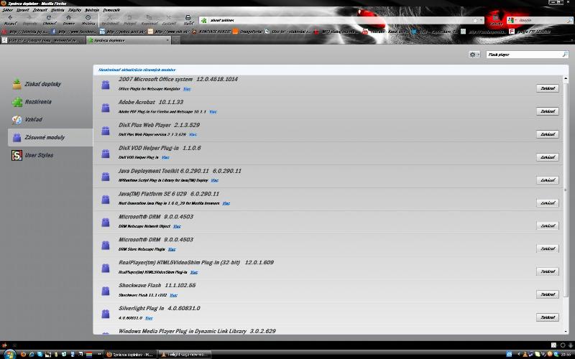
Task: Click the Zásuvné moduly brick icon in sidebar
Action: click(x=17, y=138)
